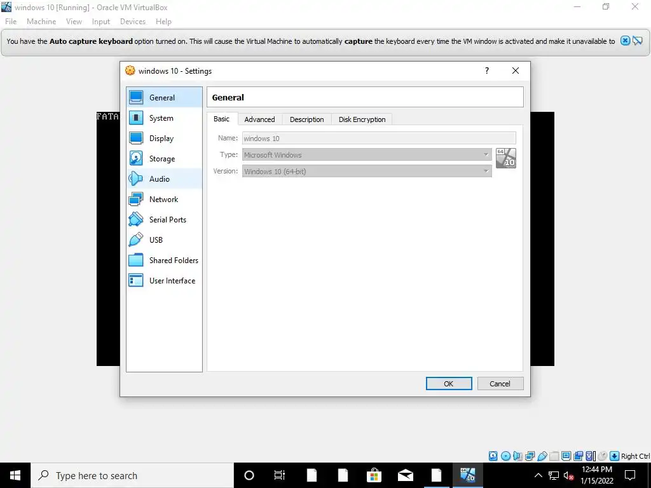Switch to the Disk Encryption tab
This screenshot has width=651, height=488.
[x=362, y=119]
